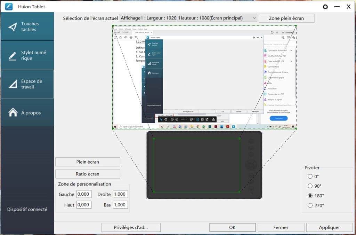Click the Sélection de l'écran actuel label

point(90,18)
